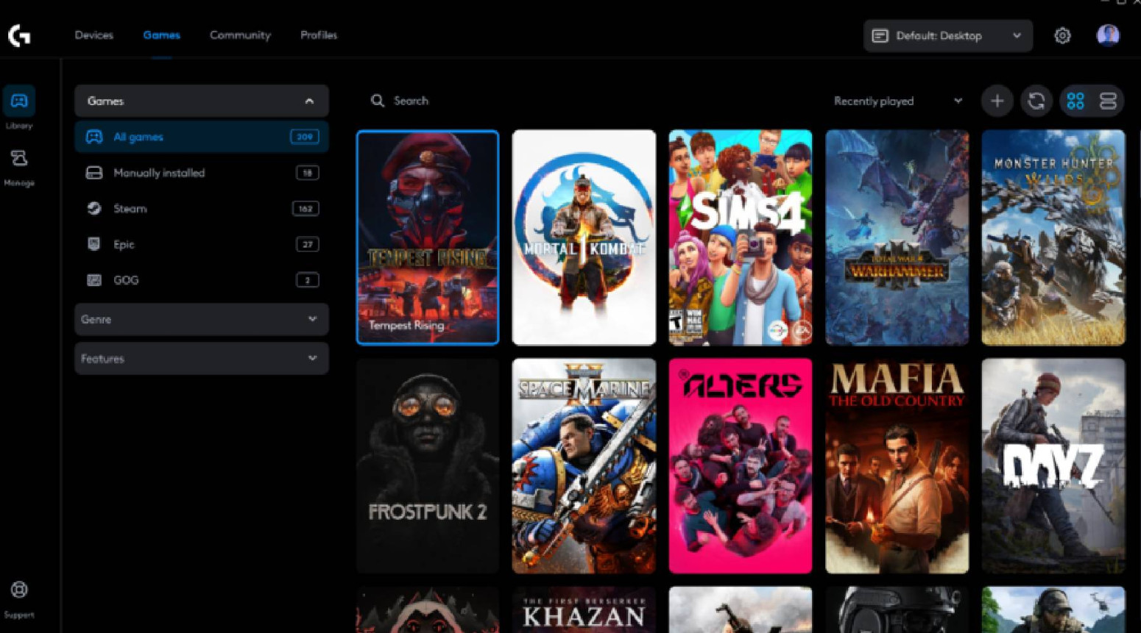Switch to list view layout
1141x633 pixels.
click(x=1108, y=101)
